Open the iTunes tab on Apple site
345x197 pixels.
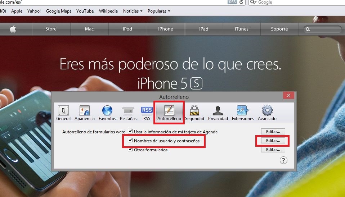(x=241, y=29)
